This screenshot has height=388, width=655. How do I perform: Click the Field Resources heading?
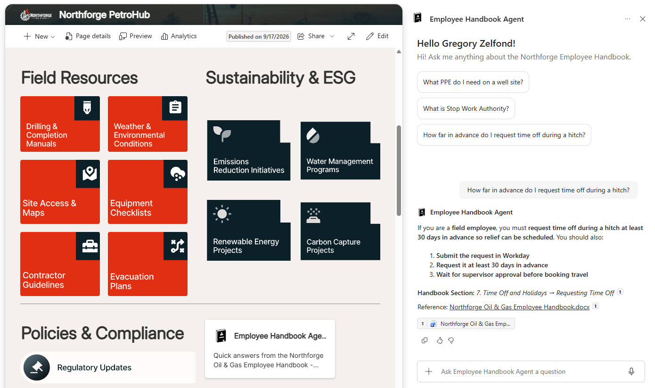click(80, 78)
